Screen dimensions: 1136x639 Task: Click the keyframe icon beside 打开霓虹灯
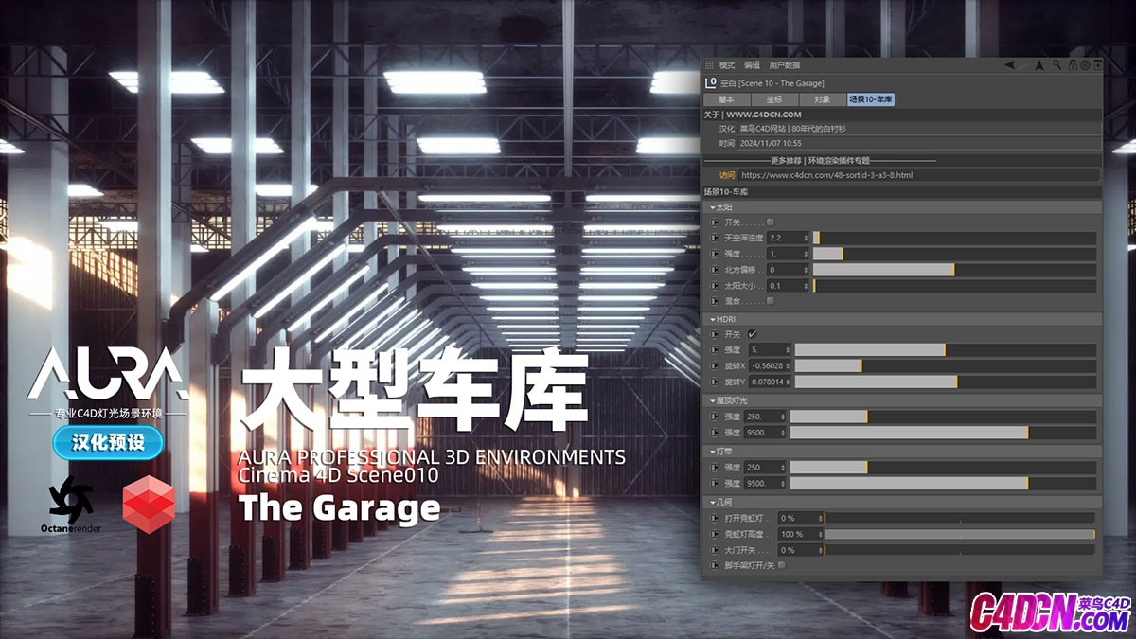click(715, 519)
